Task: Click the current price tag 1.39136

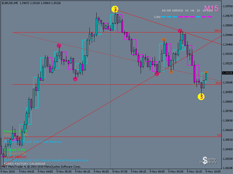Action: pyautogui.click(x=227, y=73)
